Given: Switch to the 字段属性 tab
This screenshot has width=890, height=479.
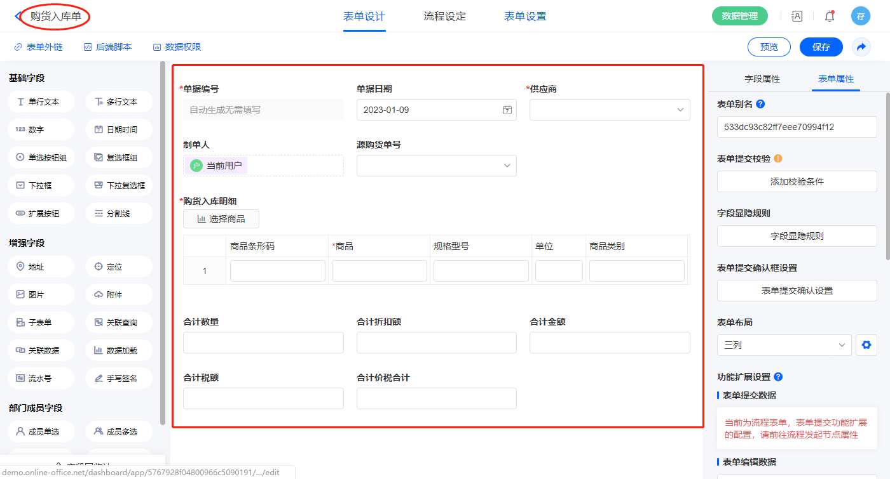Looking at the screenshot, I should [762, 79].
